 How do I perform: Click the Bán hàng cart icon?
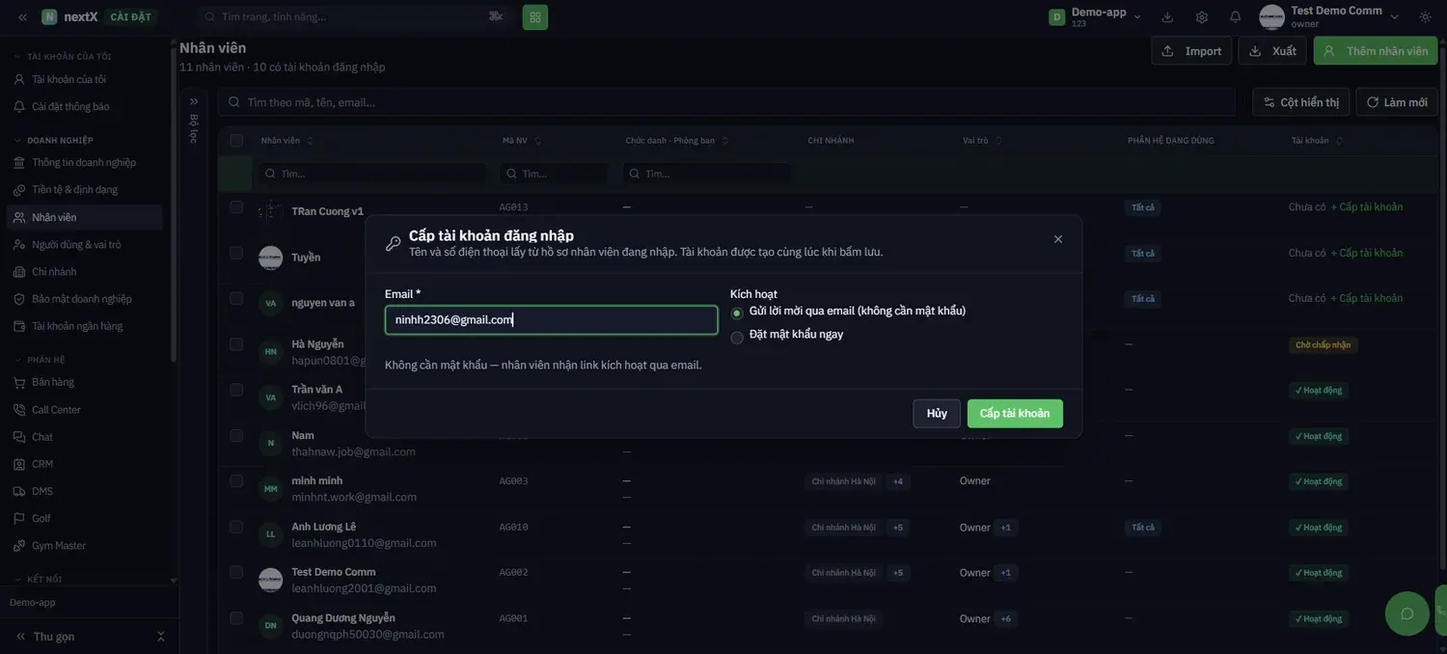tap(19, 382)
